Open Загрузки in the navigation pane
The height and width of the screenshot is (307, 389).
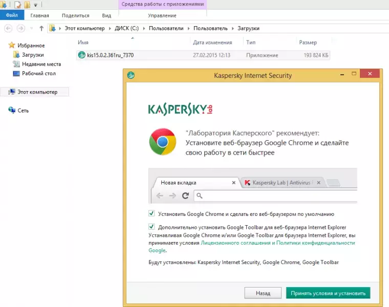(33, 55)
